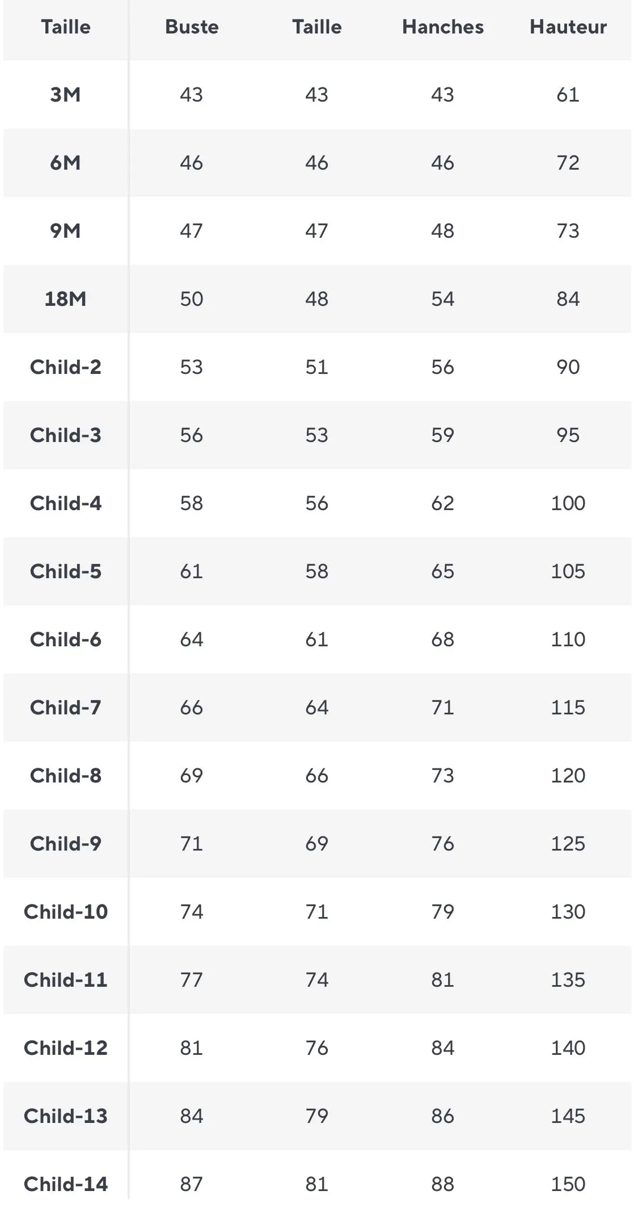Select the Child-2 row label
The height and width of the screenshot is (1216, 634).
65,367
